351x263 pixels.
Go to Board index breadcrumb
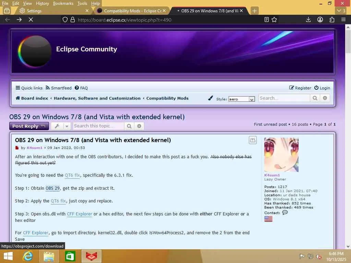pos(32,98)
